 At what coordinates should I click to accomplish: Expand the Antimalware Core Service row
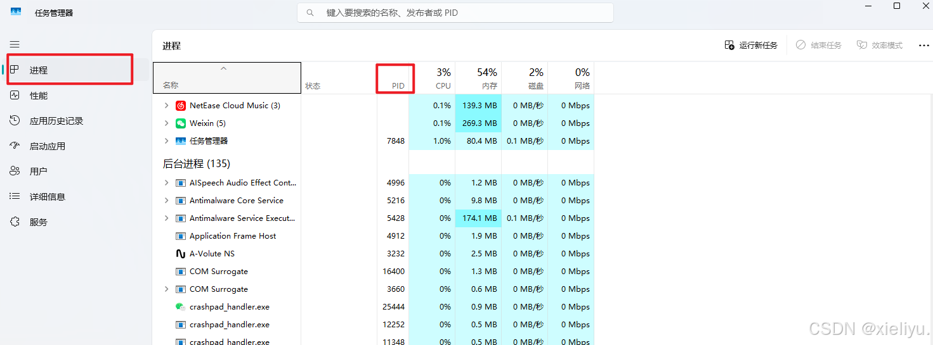[x=166, y=201]
